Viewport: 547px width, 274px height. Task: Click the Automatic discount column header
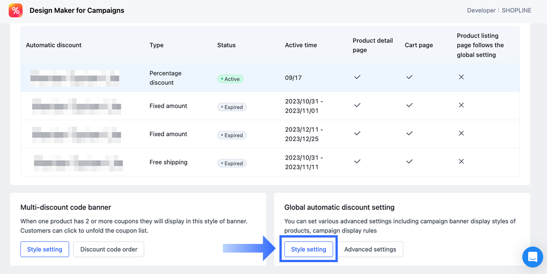pos(54,45)
